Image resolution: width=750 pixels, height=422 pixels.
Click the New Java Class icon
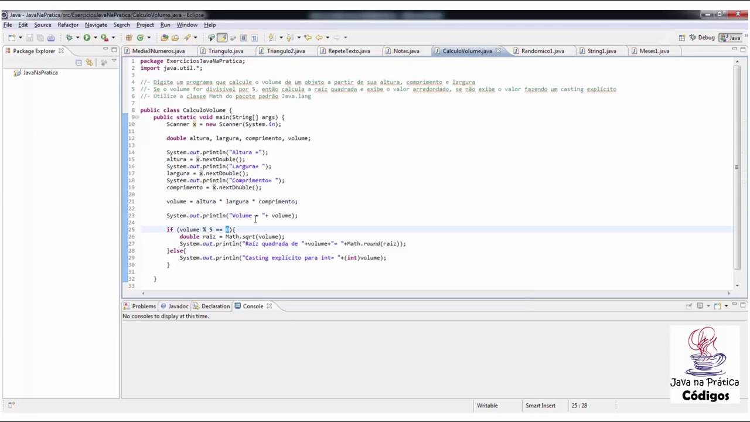coord(140,38)
